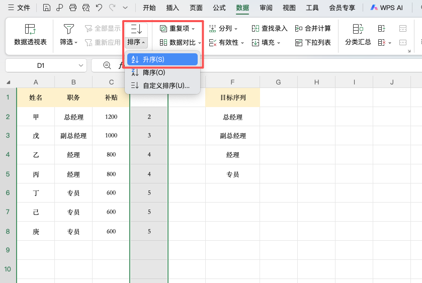The width and height of the screenshot is (422, 283).
Task: Switch to the 公式 tab
Action: pyautogui.click(x=219, y=8)
